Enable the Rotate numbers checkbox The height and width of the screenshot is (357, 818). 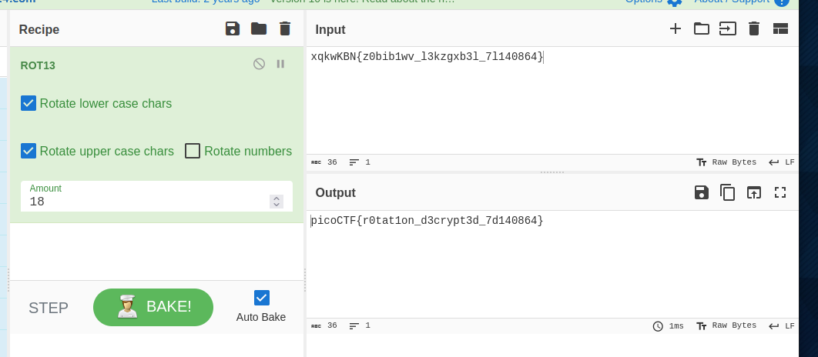coord(193,151)
